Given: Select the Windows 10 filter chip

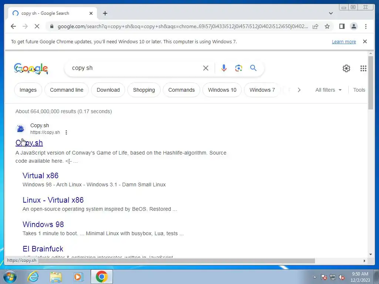Looking at the screenshot, I should click(x=222, y=90).
